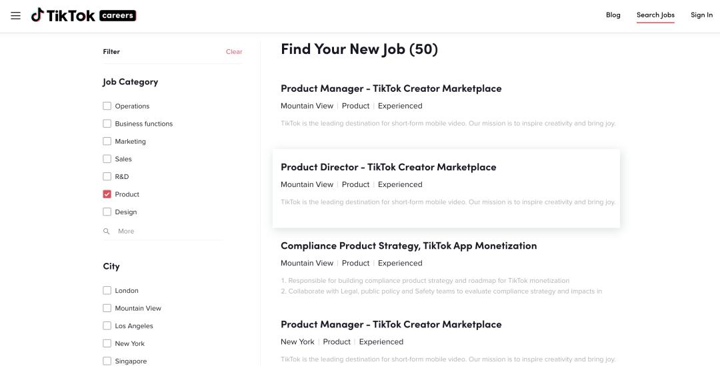The image size is (720, 366).
Task: Open the Search Jobs tab
Action: pyautogui.click(x=655, y=15)
